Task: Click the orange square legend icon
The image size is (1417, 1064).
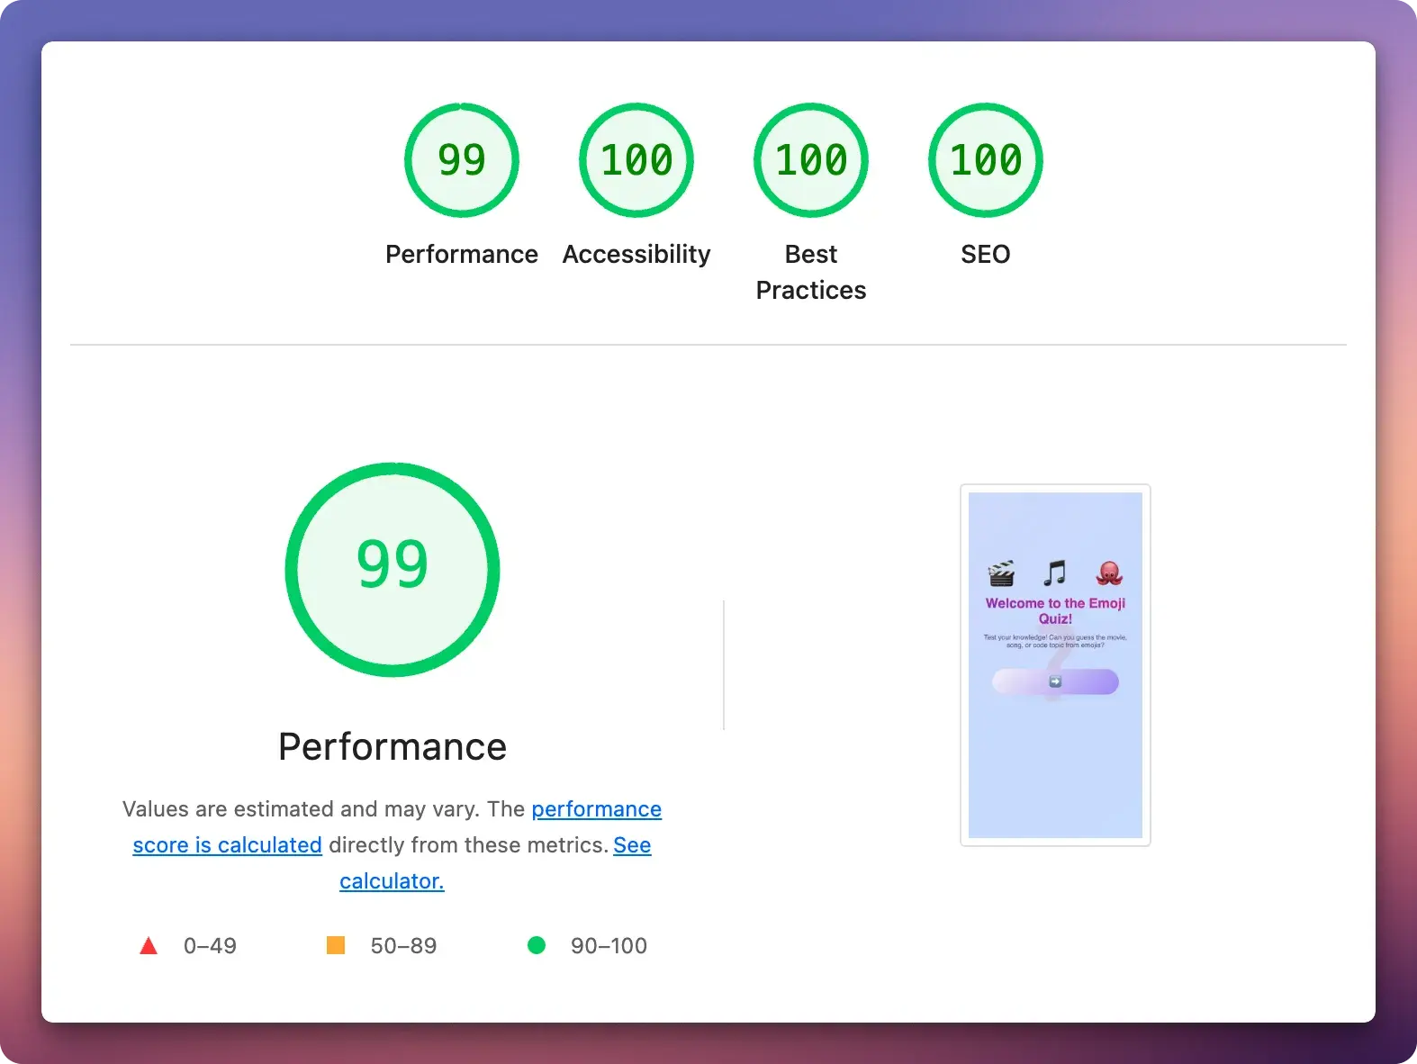Action: point(336,945)
